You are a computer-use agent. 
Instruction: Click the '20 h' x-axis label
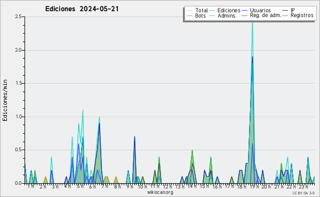tap(267, 186)
